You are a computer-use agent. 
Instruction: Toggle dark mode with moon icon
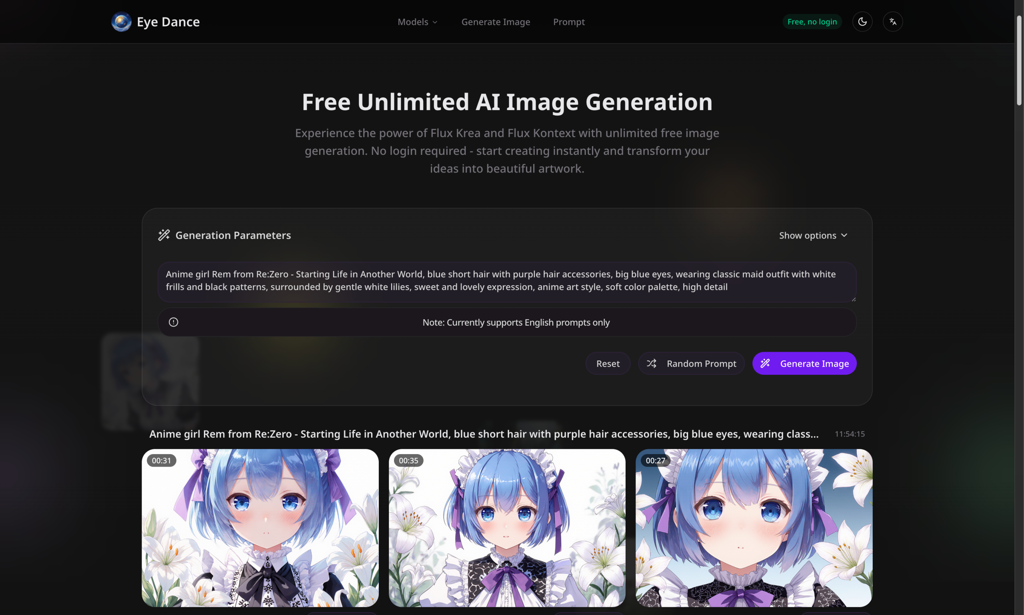pyautogui.click(x=862, y=22)
